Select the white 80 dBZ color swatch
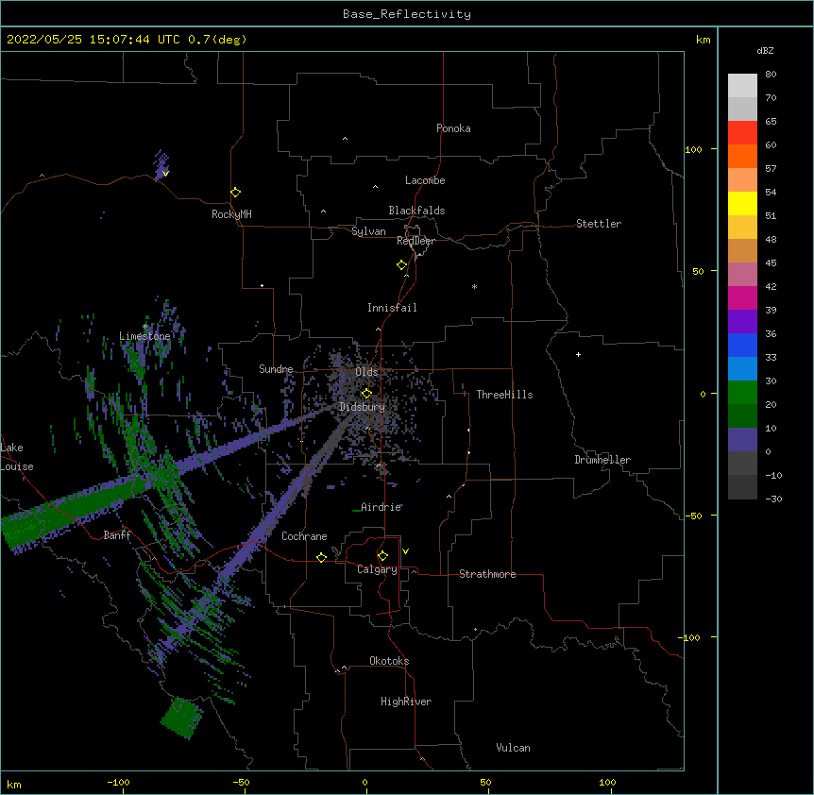 click(742, 86)
